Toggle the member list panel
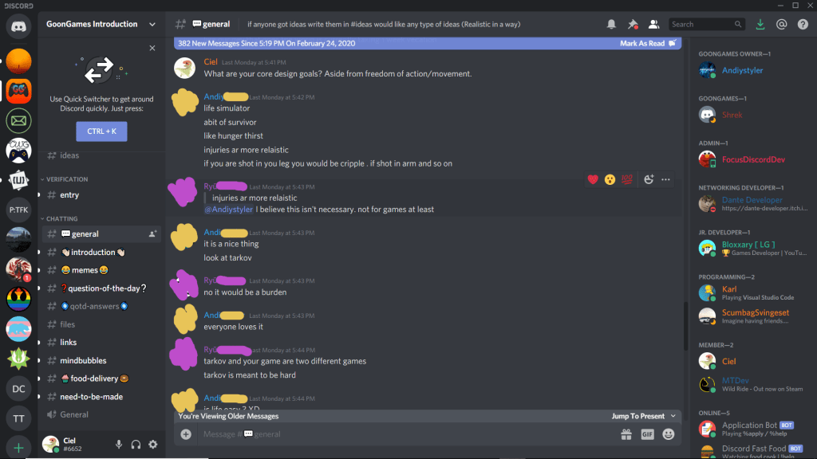 coord(653,24)
